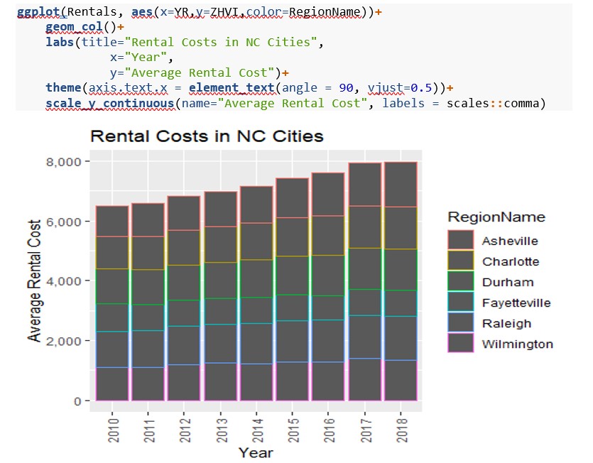The width and height of the screenshot is (593, 463).
Task: Click the 2015 x-axis label
Action: [x=293, y=430]
